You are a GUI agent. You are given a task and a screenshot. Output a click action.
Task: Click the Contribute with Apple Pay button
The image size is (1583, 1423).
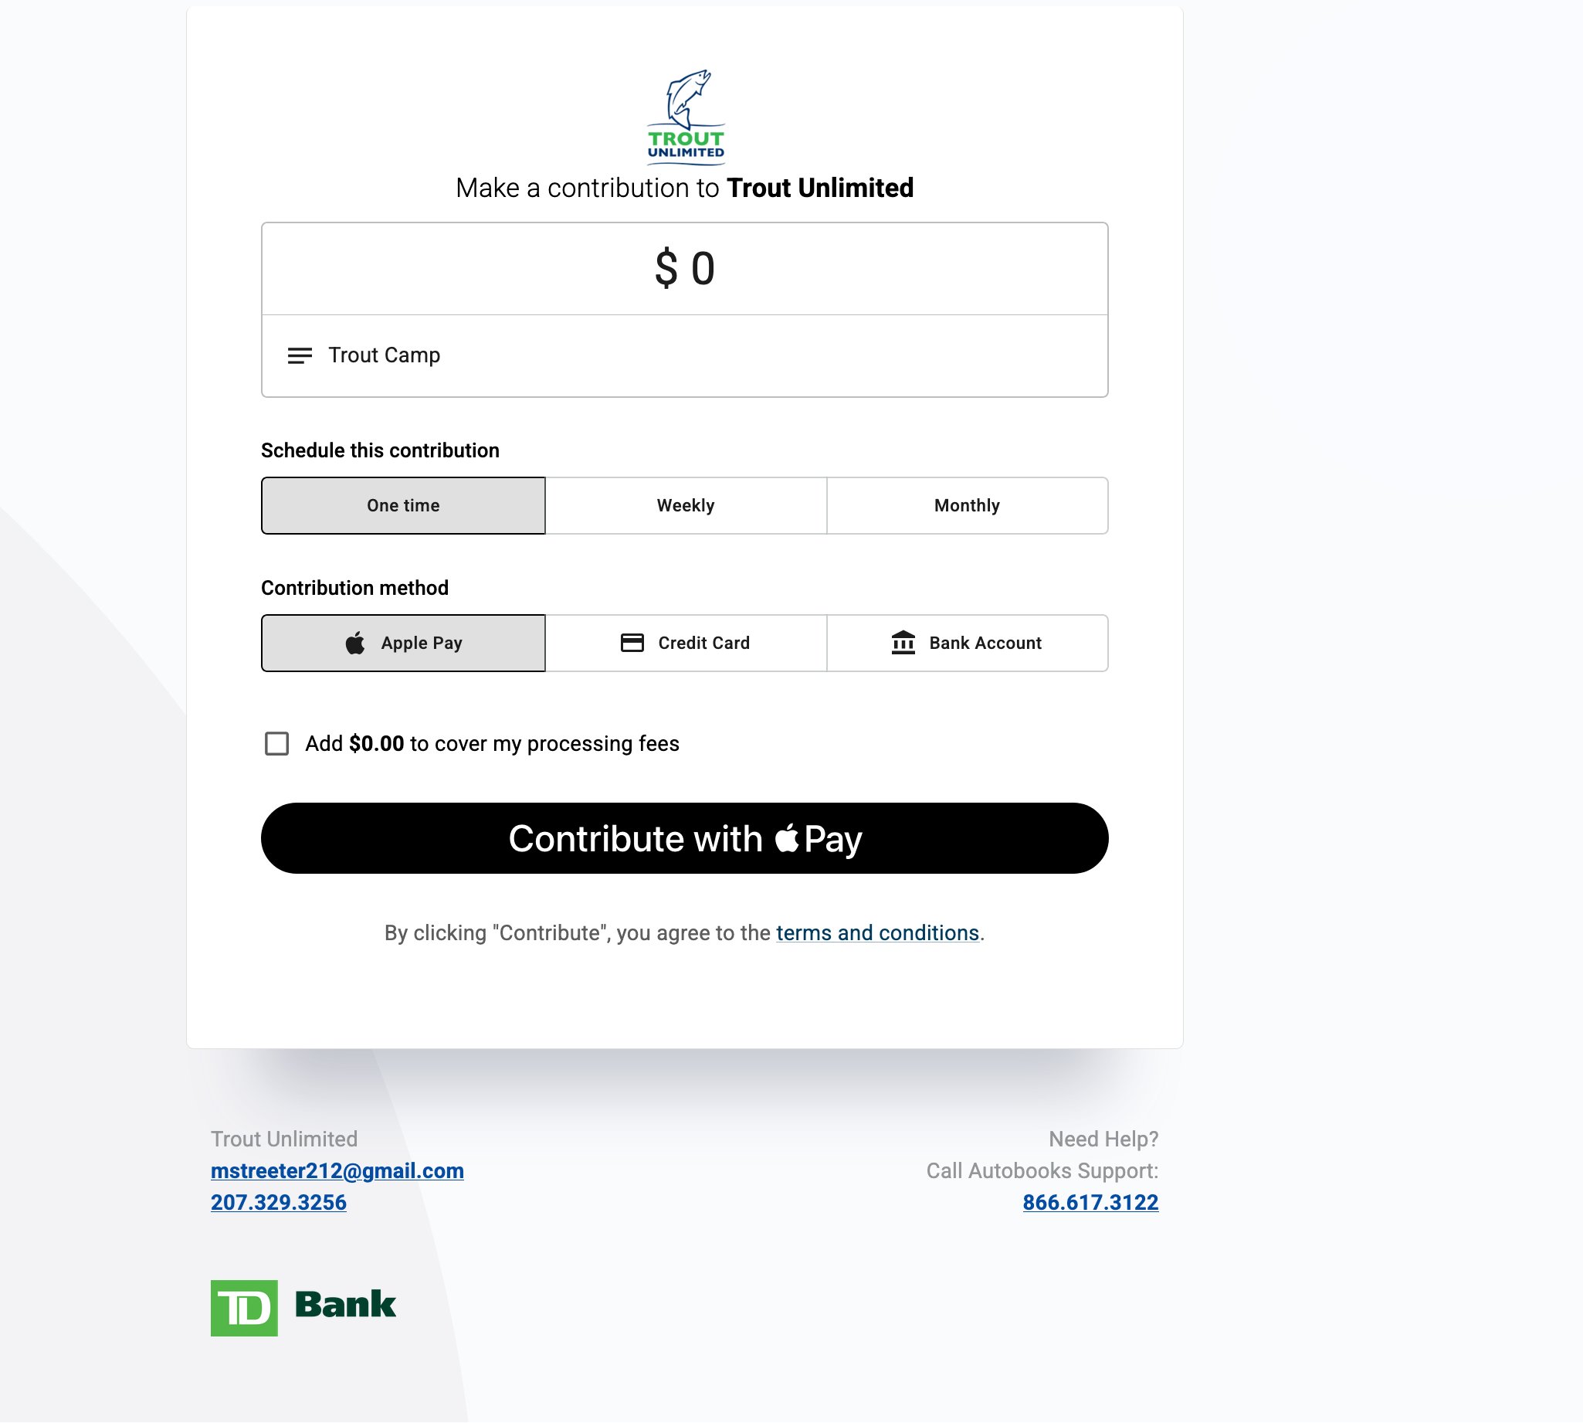point(684,838)
